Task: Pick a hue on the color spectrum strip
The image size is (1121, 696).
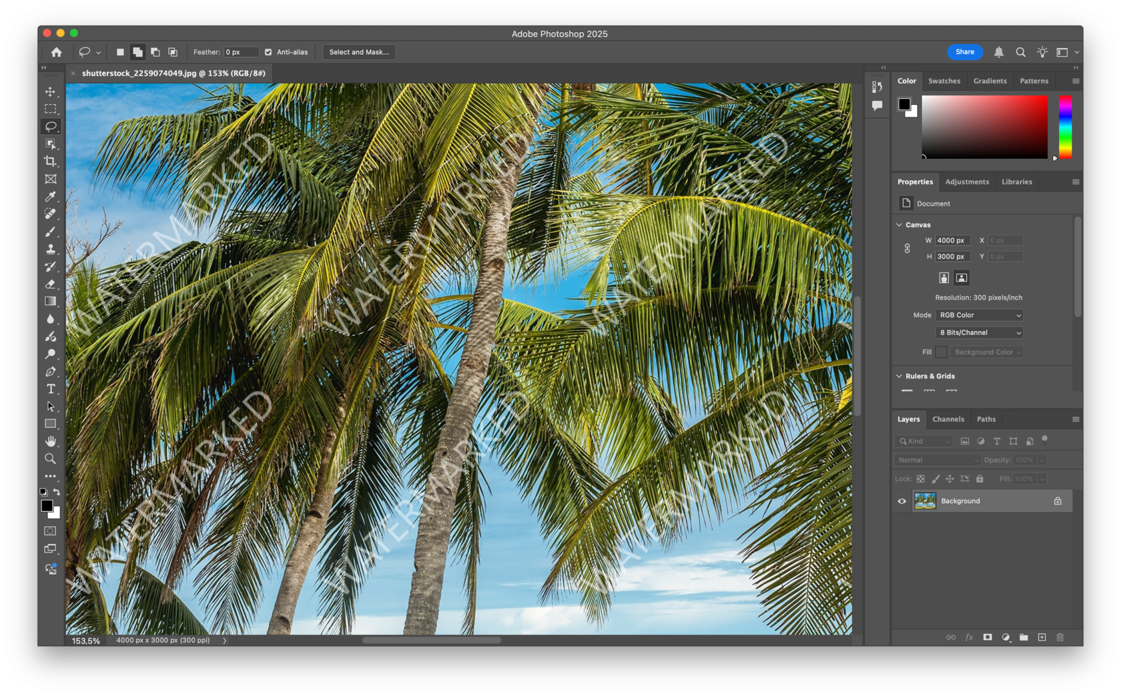Action: coord(1065,127)
